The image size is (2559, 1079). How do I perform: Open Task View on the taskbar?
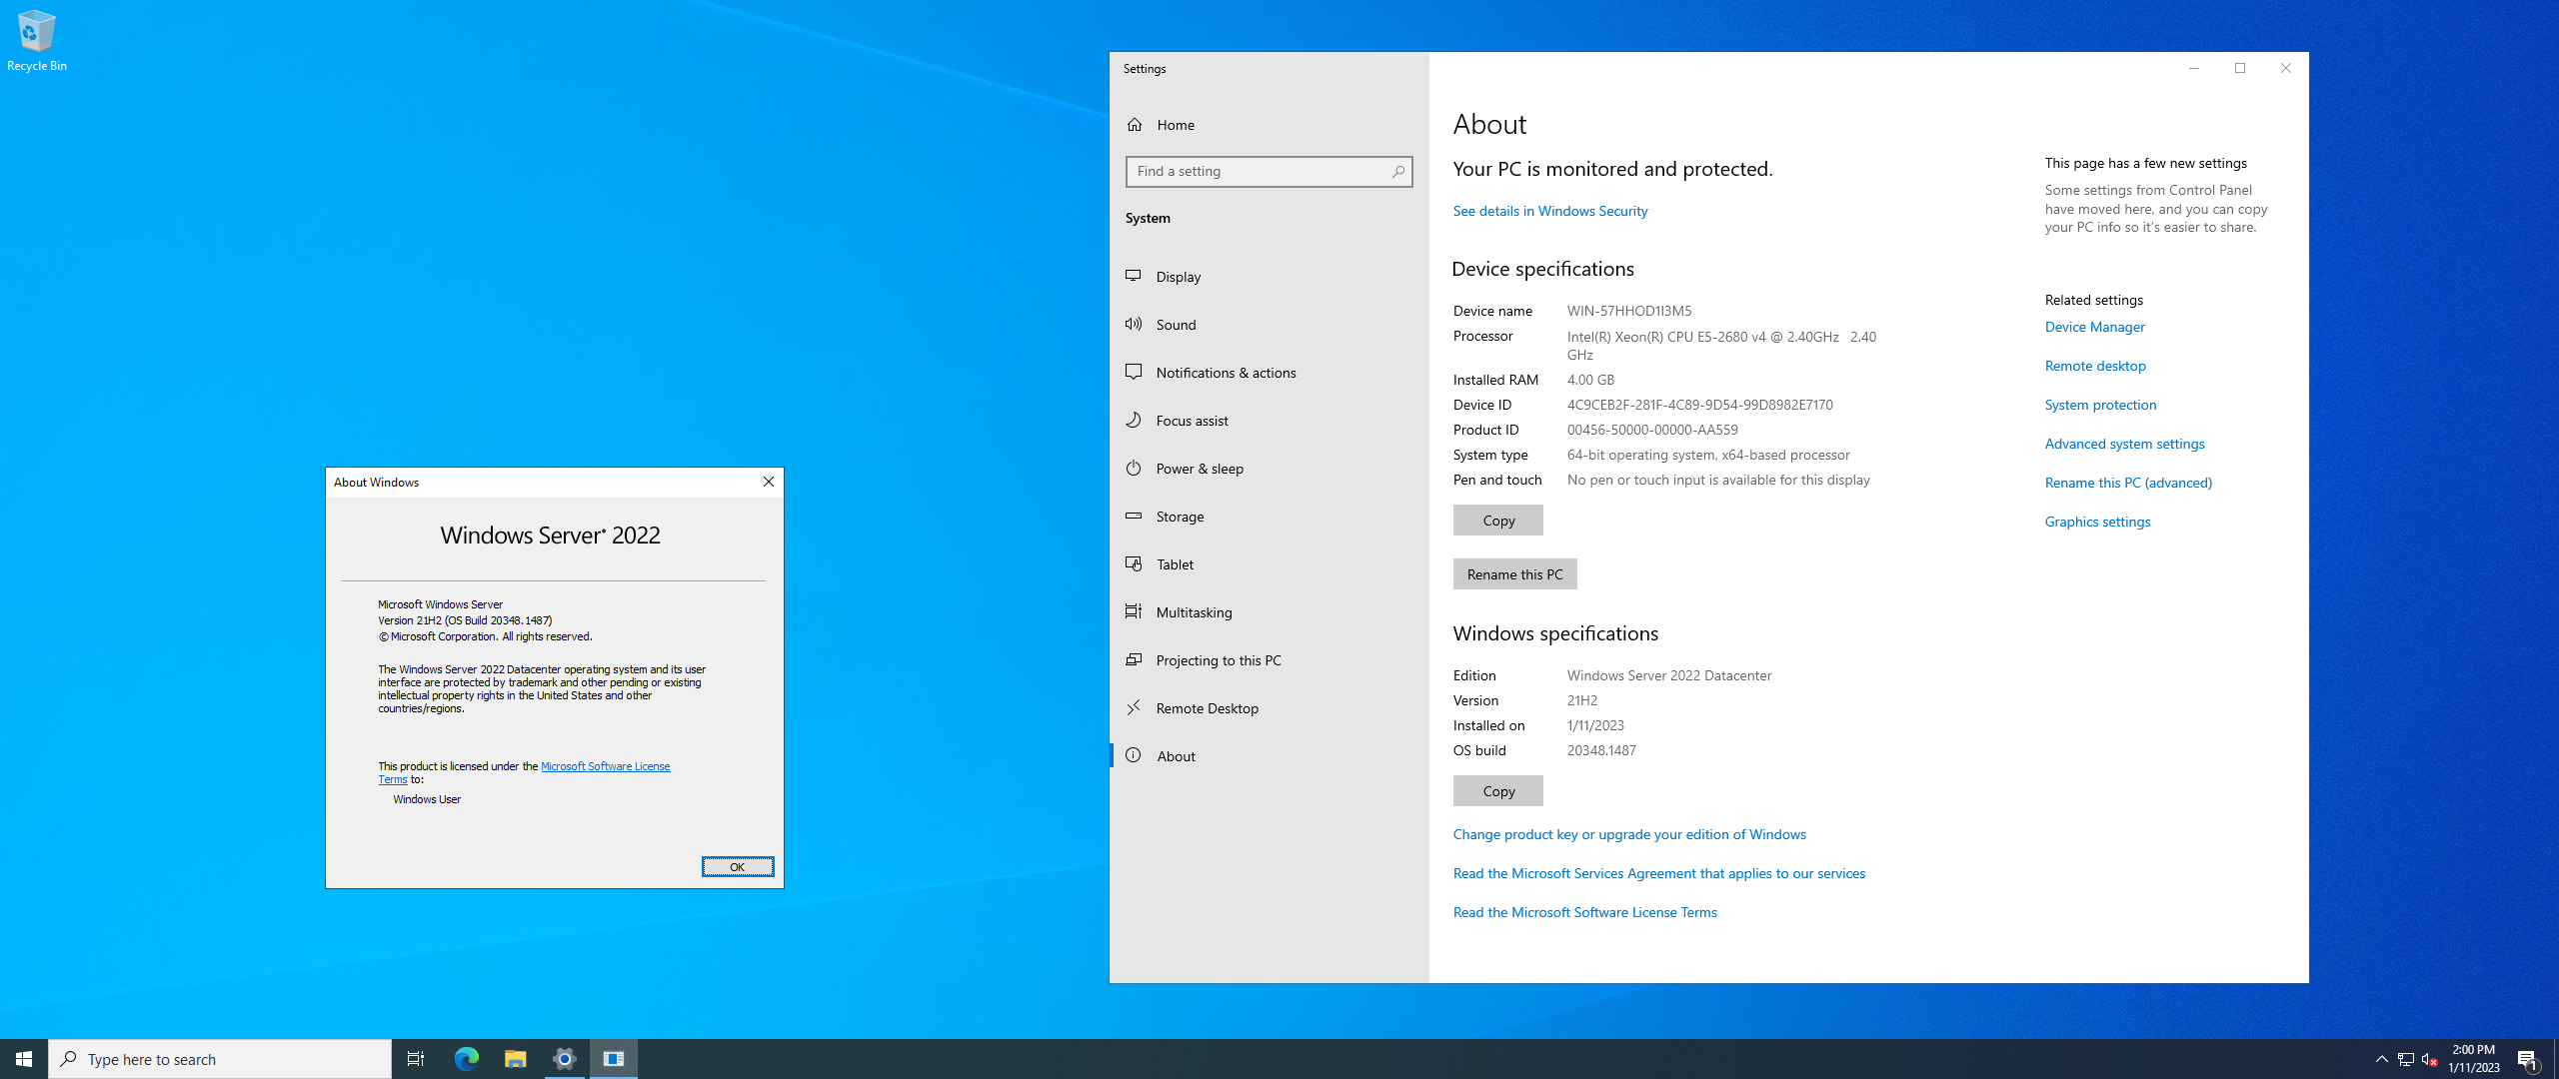coord(416,1059)
